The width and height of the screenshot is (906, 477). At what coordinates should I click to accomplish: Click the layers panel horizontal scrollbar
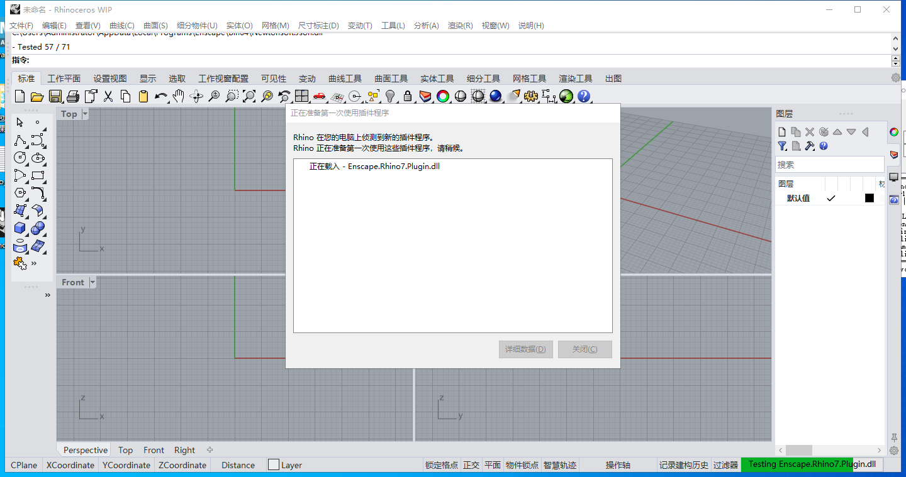(830, 450)
